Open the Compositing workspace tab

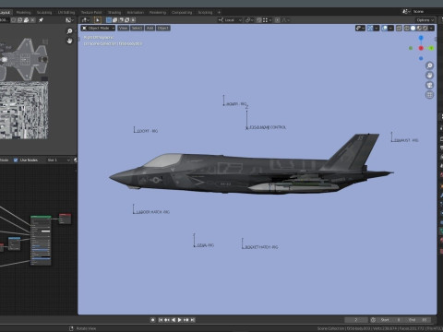tap(182, 12)
